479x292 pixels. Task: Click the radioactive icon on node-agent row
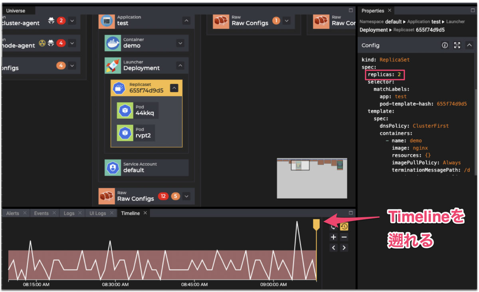42,43
